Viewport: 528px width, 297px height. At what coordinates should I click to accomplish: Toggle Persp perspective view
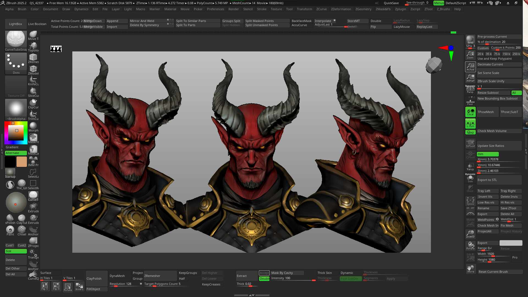pos(470,89)
